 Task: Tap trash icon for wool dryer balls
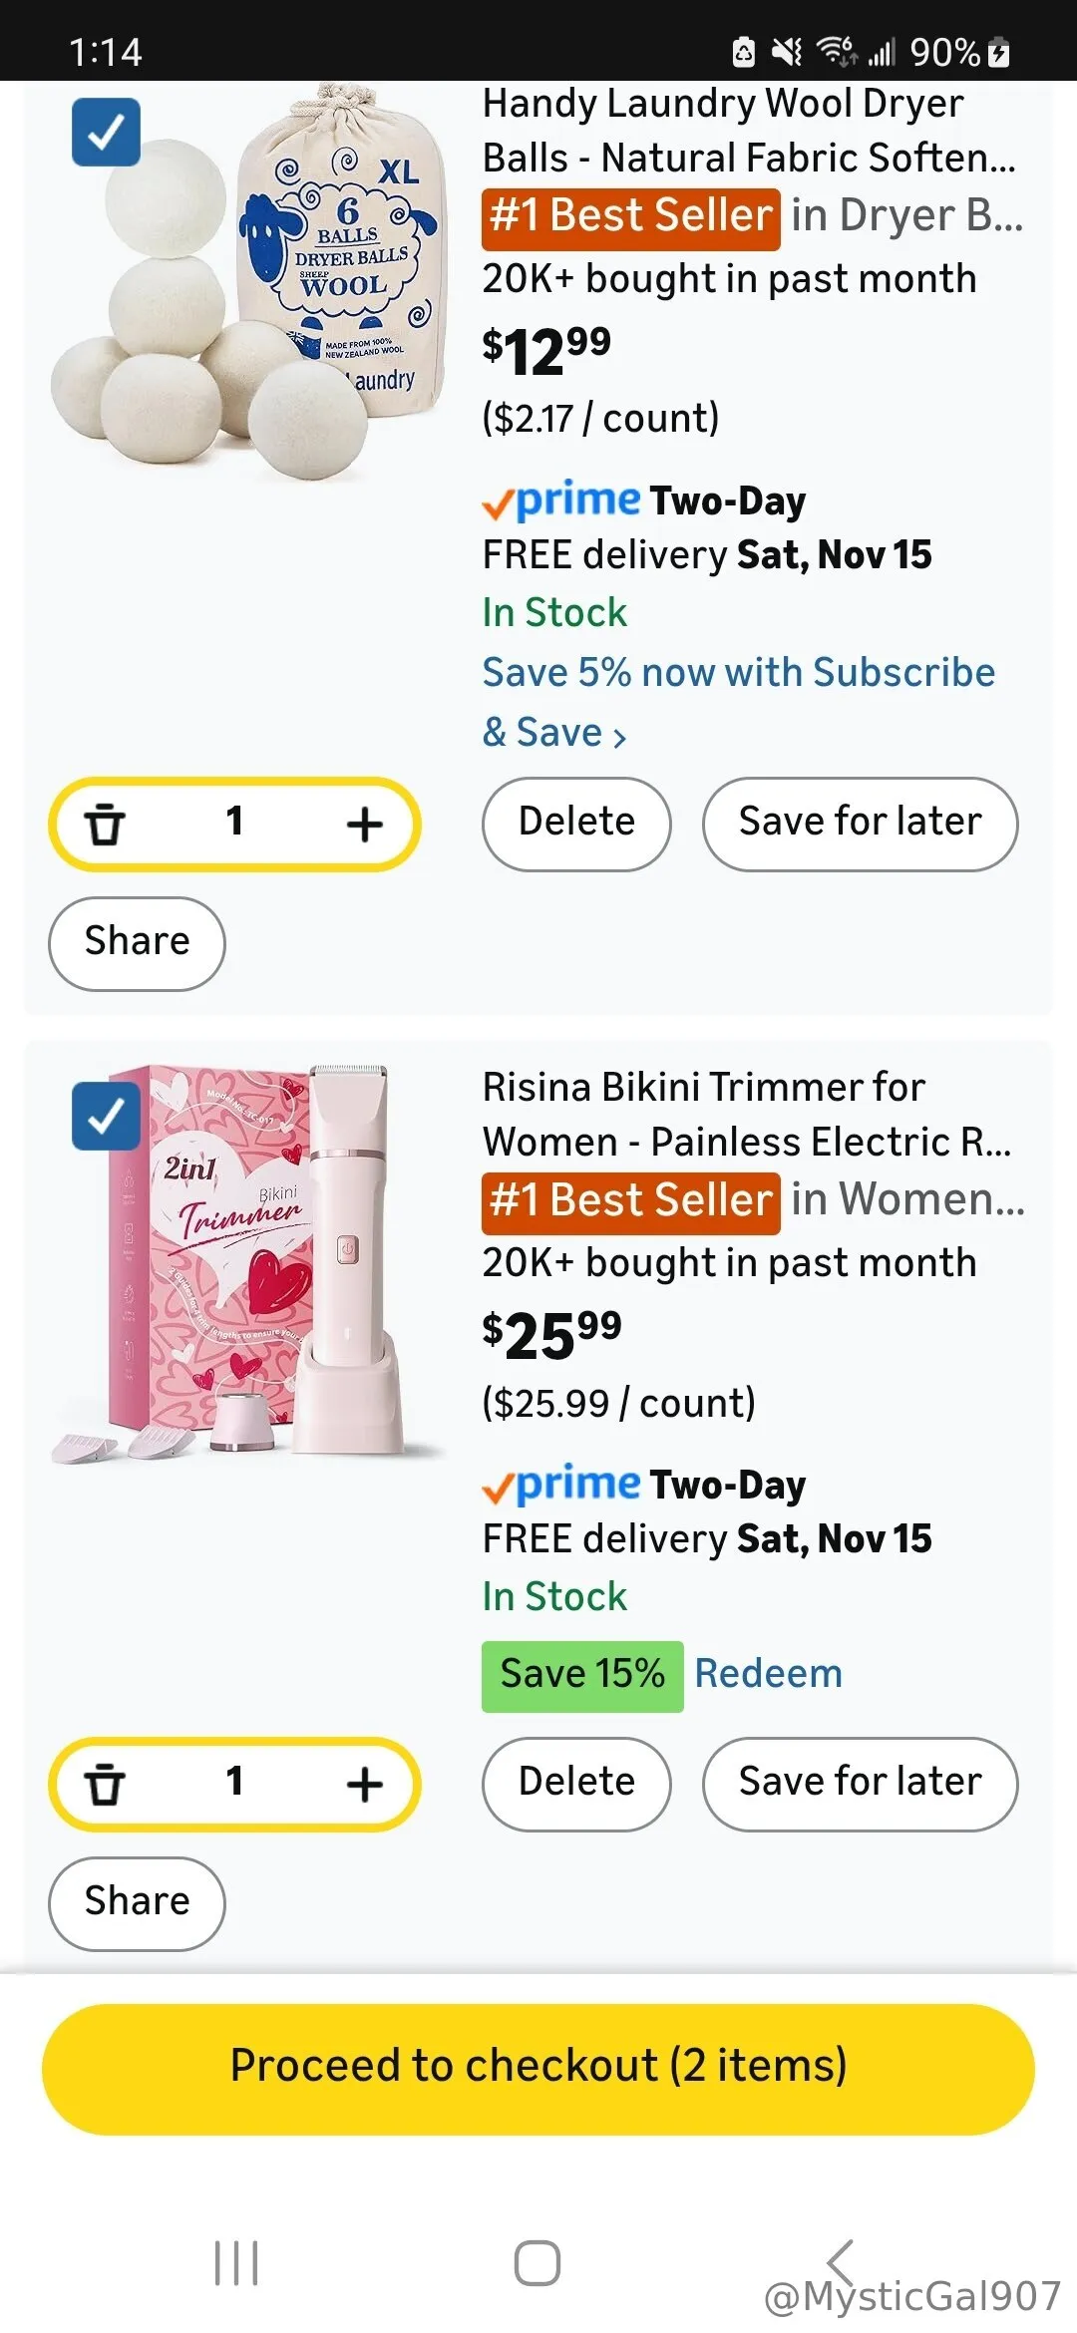point(104,825)
